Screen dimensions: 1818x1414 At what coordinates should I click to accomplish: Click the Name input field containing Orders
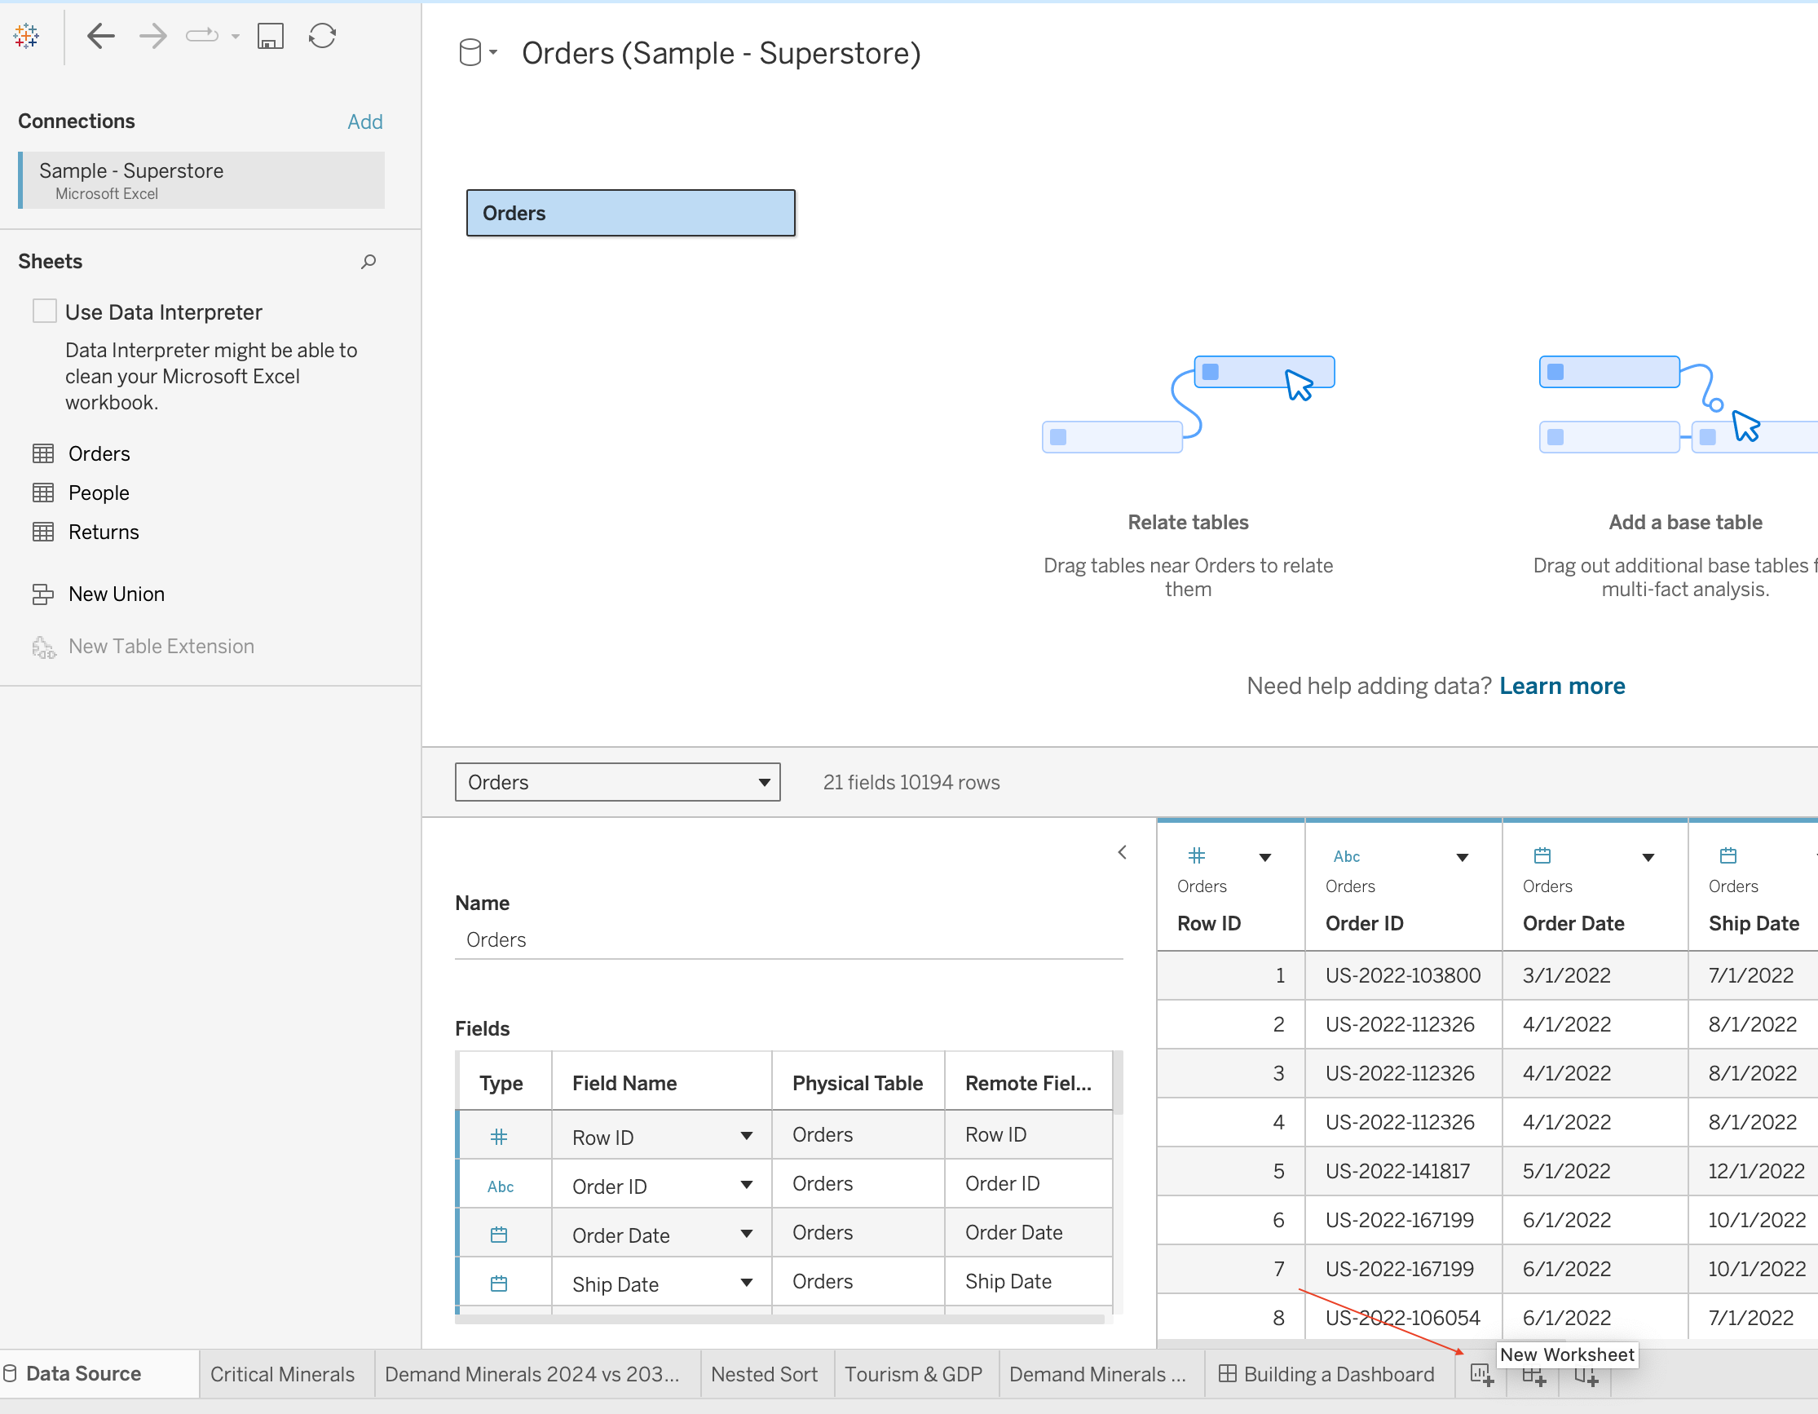pyautogui.click(x=788, y=940)
